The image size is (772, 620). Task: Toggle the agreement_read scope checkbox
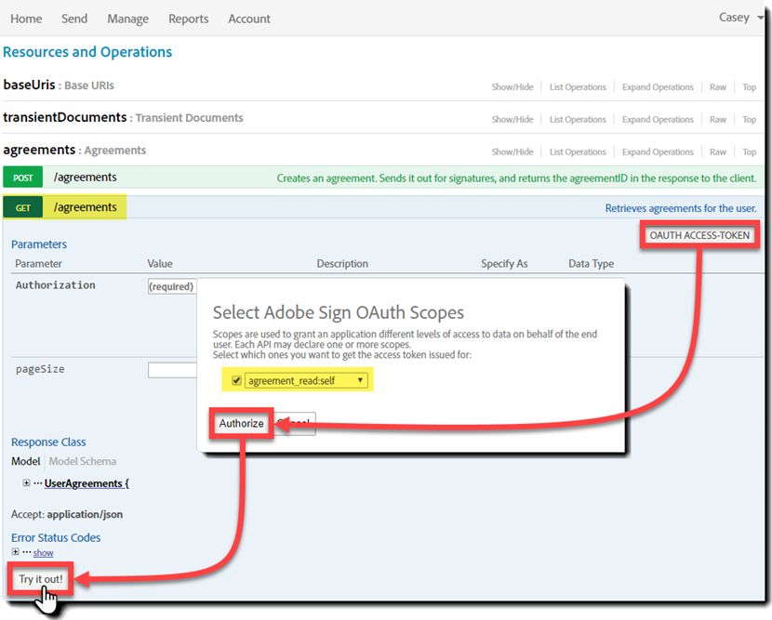[x=236, y=380]
